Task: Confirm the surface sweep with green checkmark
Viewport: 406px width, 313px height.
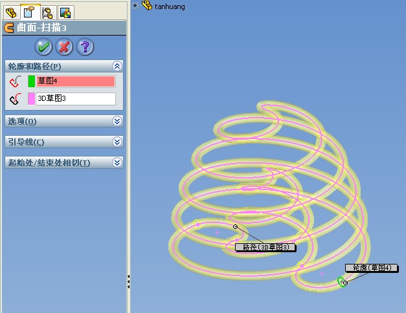Action: pyautogui.click(x=43, y=47)
